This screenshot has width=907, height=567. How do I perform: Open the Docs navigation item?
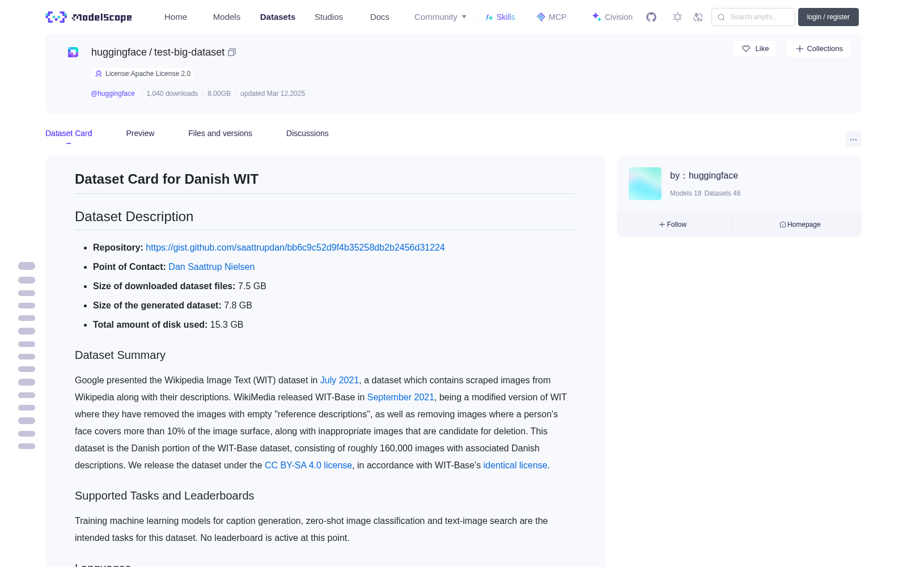(x=380, y=17)
